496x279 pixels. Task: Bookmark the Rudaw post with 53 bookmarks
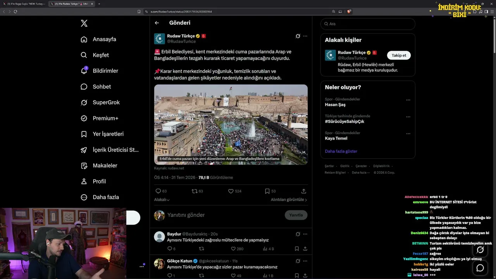[270, 191]
